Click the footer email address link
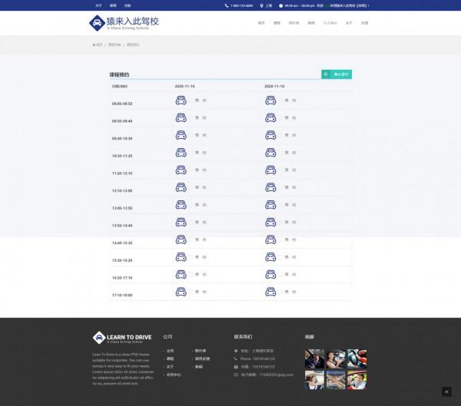 [x=277, y=375]
